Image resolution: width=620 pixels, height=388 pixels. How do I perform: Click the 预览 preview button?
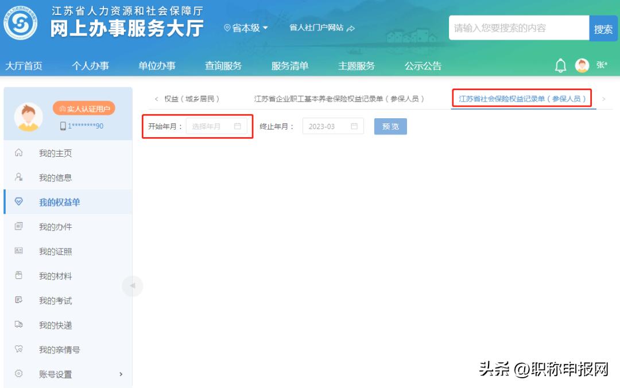[x=390, y=126]
